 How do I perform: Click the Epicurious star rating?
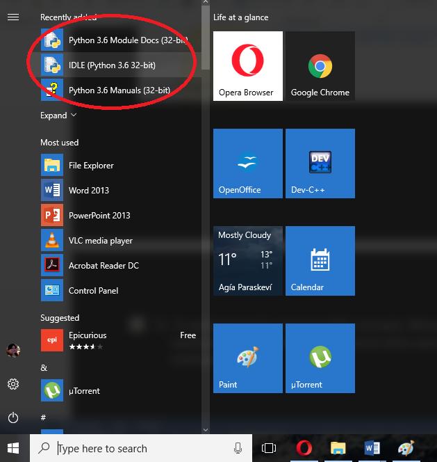tap(86, 346)
